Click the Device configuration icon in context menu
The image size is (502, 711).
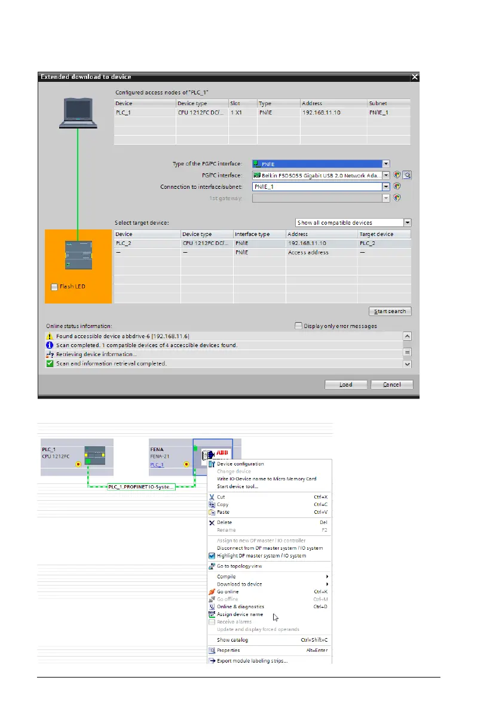(x=212, y=464)
